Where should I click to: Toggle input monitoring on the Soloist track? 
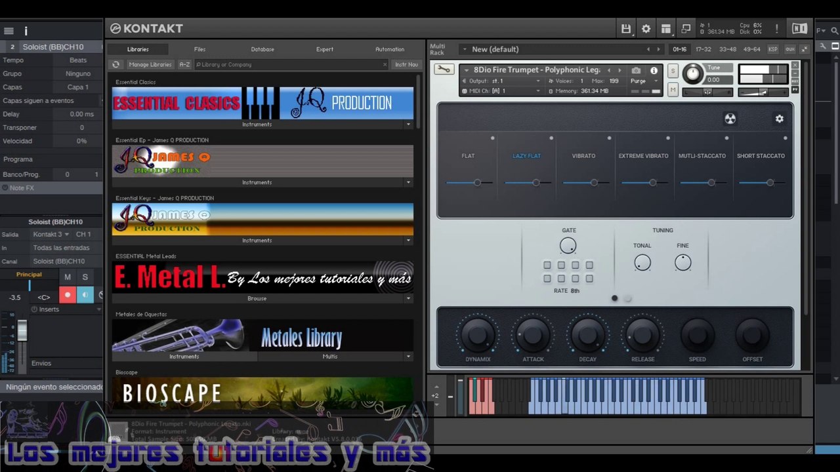(x=85, y=295)
